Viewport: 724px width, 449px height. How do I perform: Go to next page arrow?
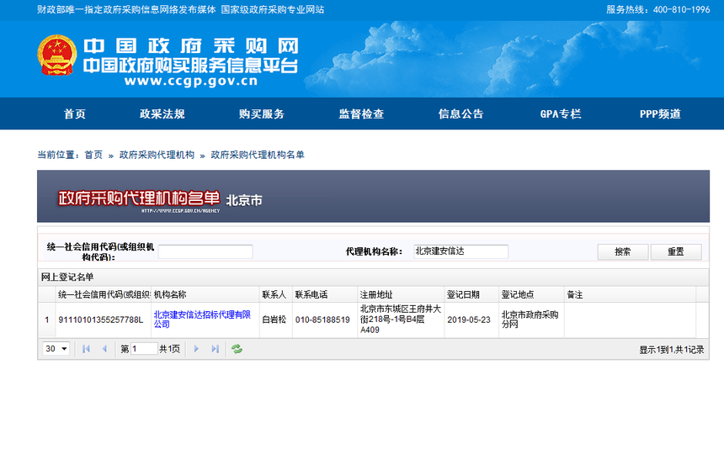(x=196, y=349)
